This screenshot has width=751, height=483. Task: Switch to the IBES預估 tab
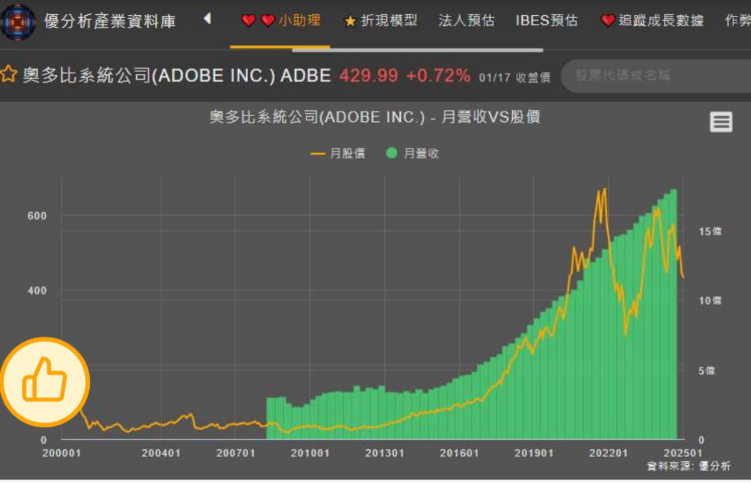pos(547,21)
